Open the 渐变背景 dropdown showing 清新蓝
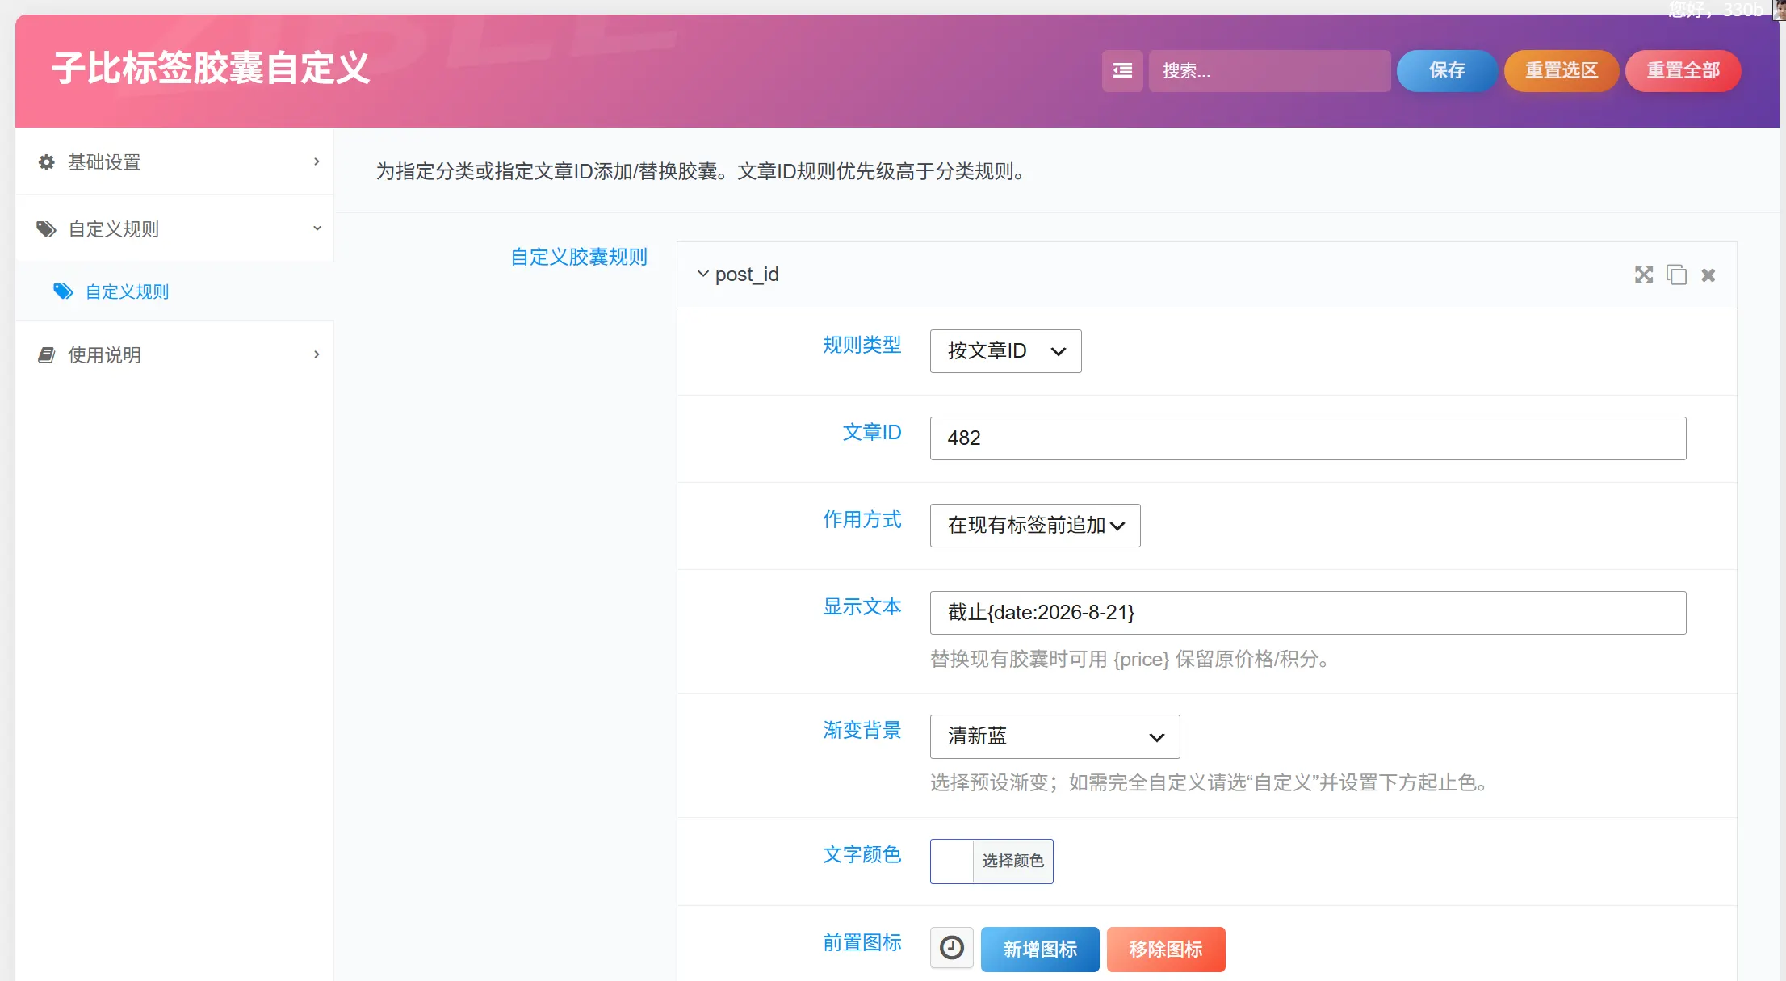This screenshot has height=981, width=1786. [x=1054, y=736]
